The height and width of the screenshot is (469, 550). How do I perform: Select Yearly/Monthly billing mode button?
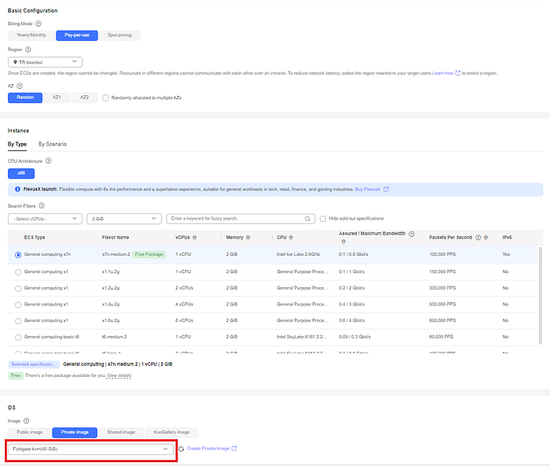(x=31, y=35)
